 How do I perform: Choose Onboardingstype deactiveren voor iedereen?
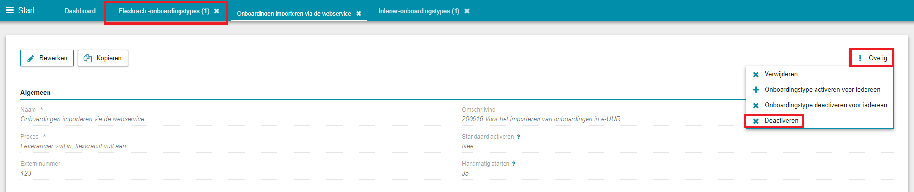click(x=826, y=105)
